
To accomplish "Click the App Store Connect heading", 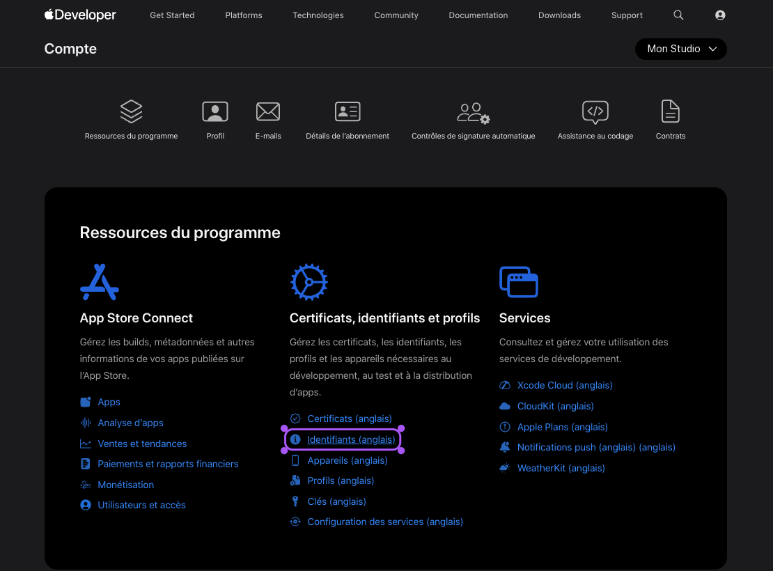I will tap(136, 318).
